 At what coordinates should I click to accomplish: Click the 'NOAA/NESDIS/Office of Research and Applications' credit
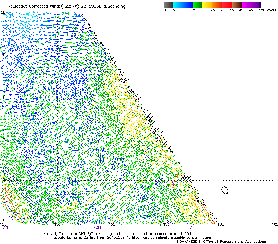tap(221, 242)
